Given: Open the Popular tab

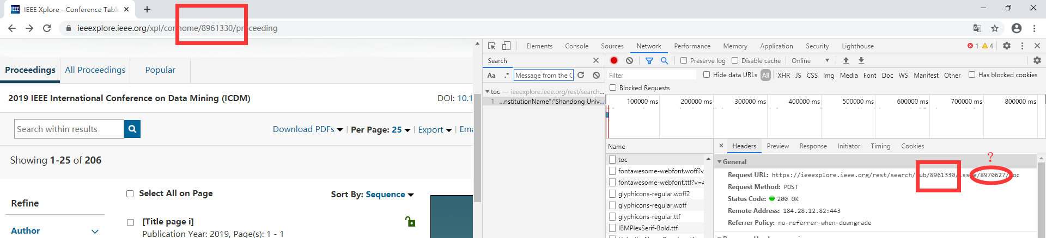Looking at the screenshot, I should [x=160, y=70].
